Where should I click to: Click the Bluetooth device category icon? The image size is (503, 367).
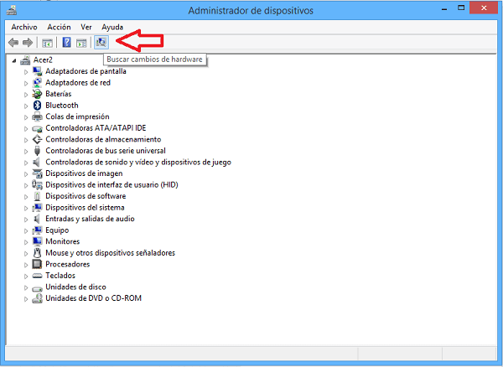[x=37, y=106]
